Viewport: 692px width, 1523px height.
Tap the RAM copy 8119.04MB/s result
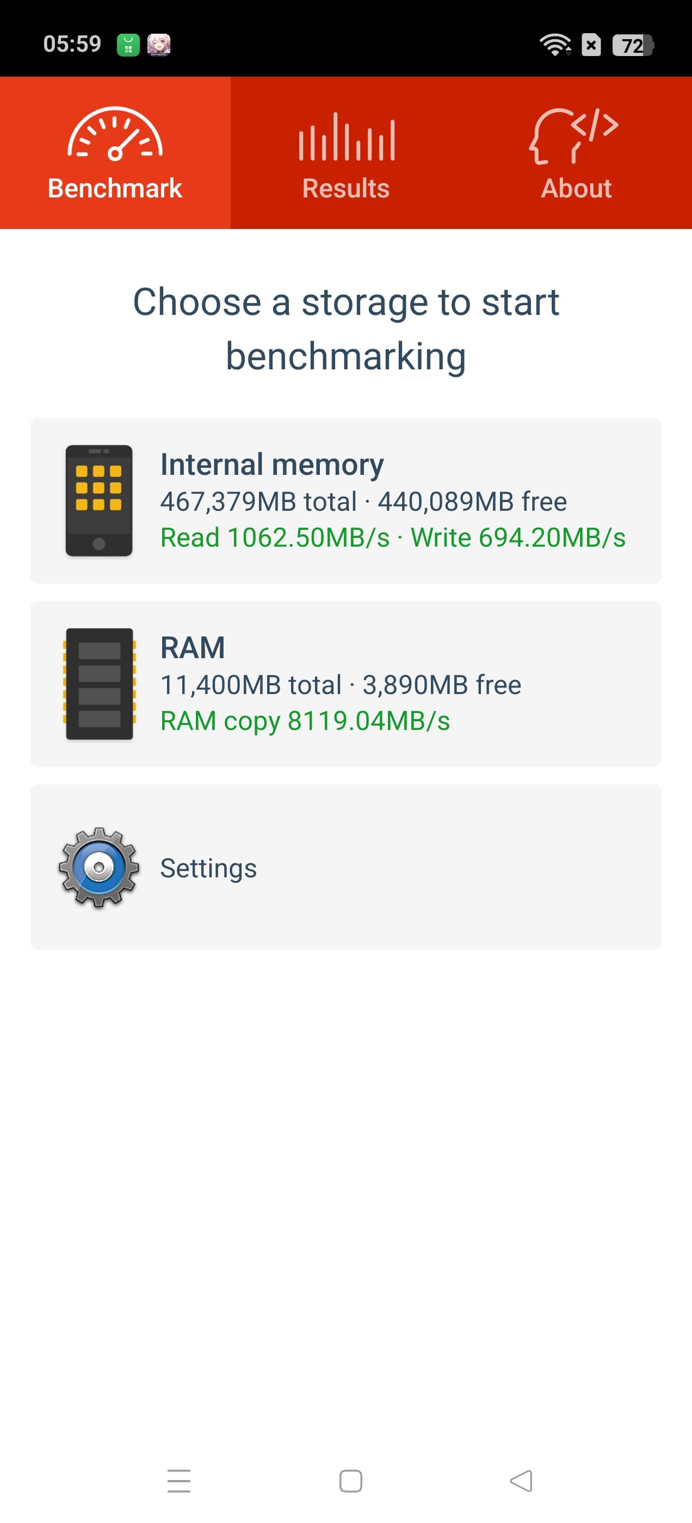click(305, 721)
